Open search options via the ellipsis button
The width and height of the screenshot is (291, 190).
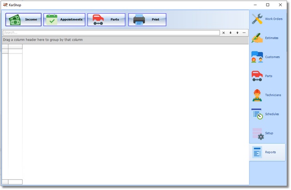(x=244, y=33)
